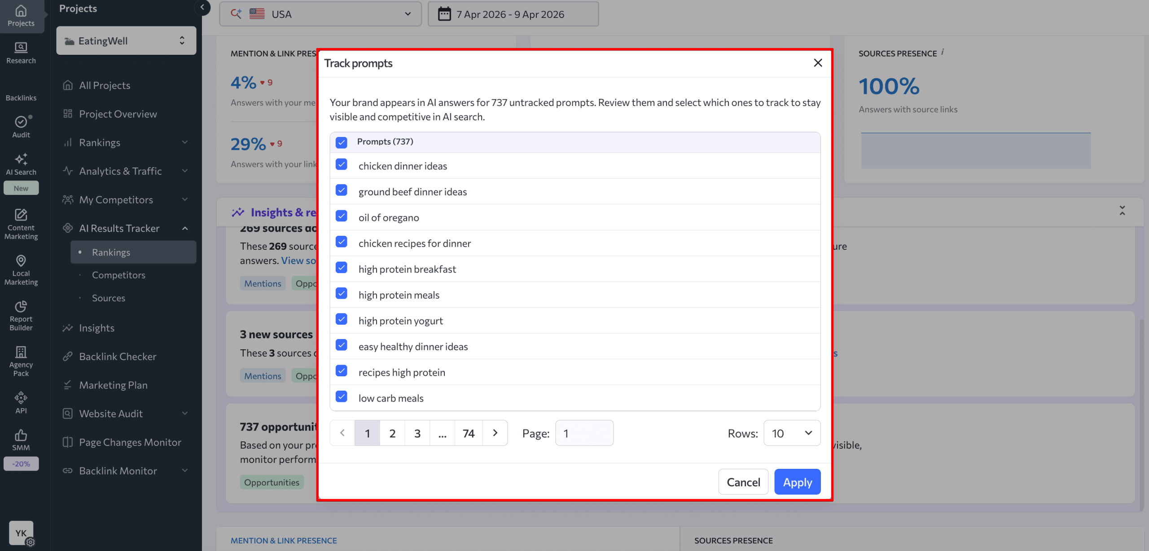1149x551 pixels.
Task: Open the Research section
Action: [x=21, y=53]
